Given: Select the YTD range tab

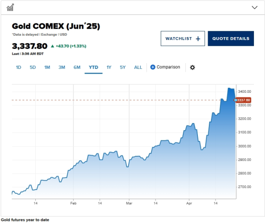Looking at the screenshot, I should pos(93,67).
